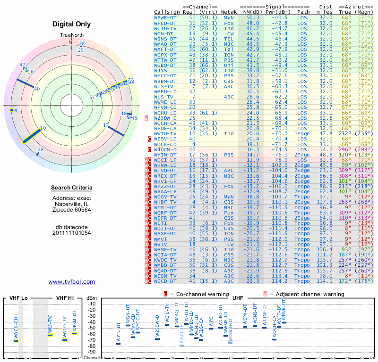The height and width of the screenshot is (362, 378).
Task: Click WLS-TV marker in VHF Hi chart
Action: pos(50,335)
